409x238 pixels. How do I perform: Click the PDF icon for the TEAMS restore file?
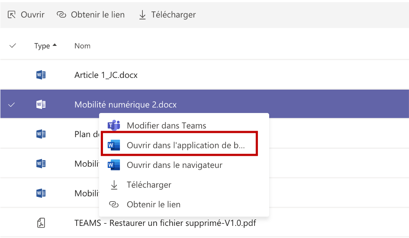click(41, 223)
